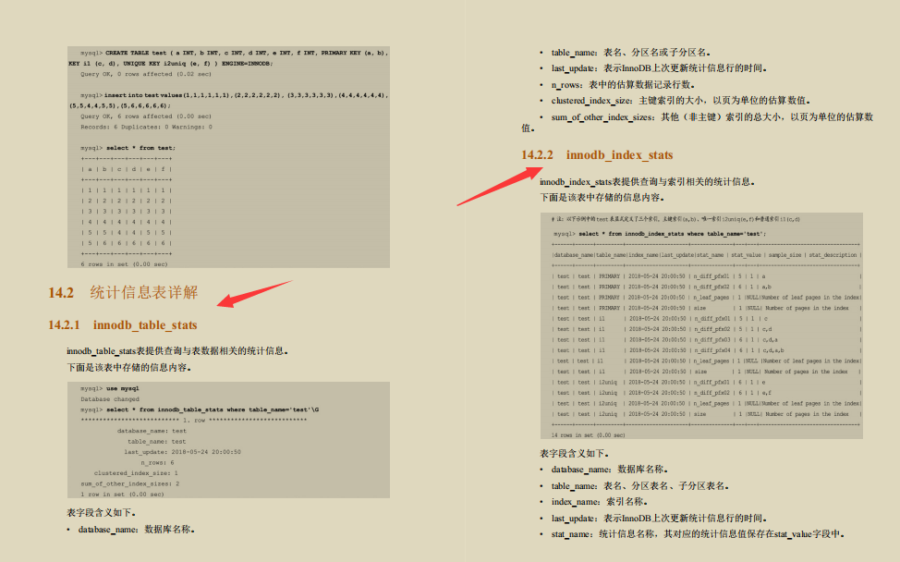Select the "select * from innodb_table_stats" query line
This screenshot has width=900, height=562.
[200, 409]
